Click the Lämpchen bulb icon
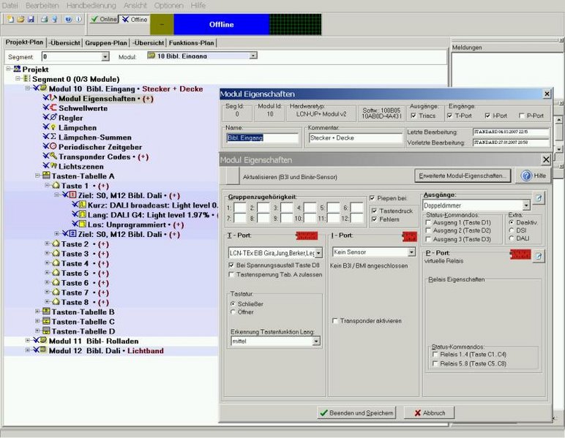565x438 pixels. (x=53, y=127)
